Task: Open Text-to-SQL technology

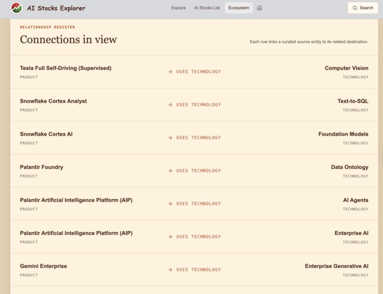Action: pos(353,101)
